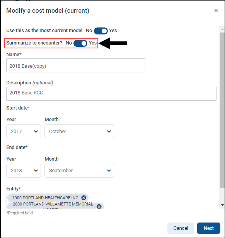Remove the 2000 PORTLAND WILLAMETTE MEMORIAL entity
225x238 pixels.
tap(99, 206)
